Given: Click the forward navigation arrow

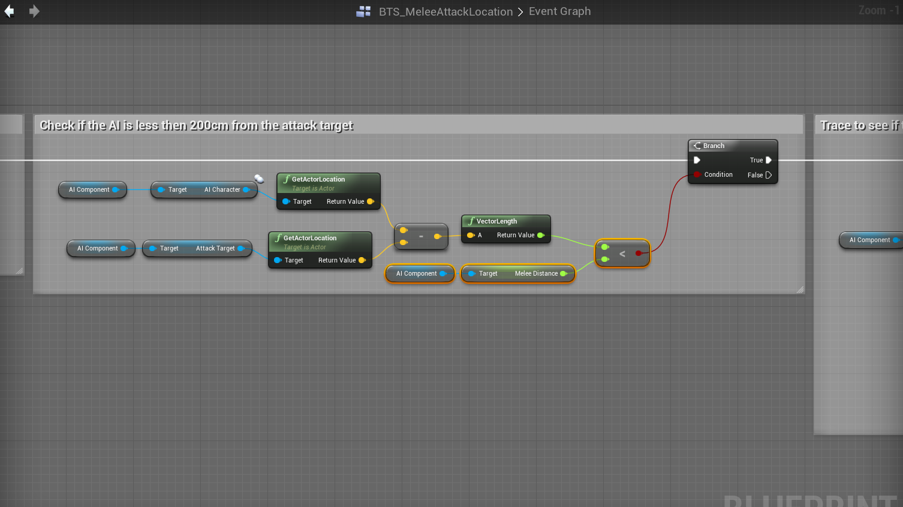Looking at the screenshot, I should click(34, 11).
